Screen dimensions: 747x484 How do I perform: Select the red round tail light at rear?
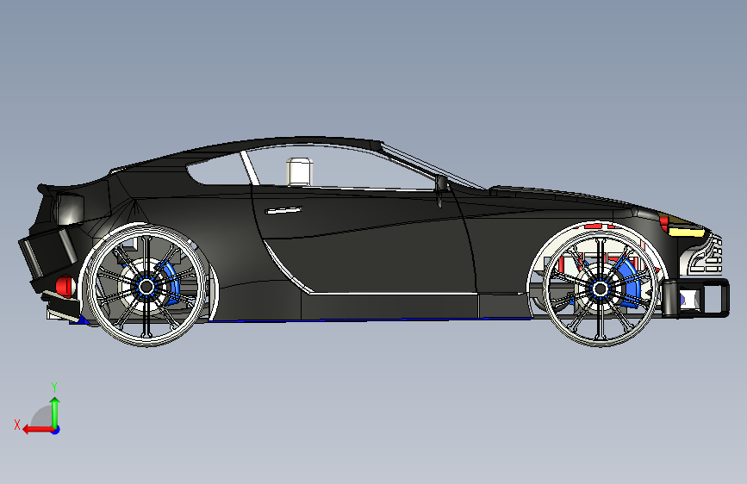(65, 285)
